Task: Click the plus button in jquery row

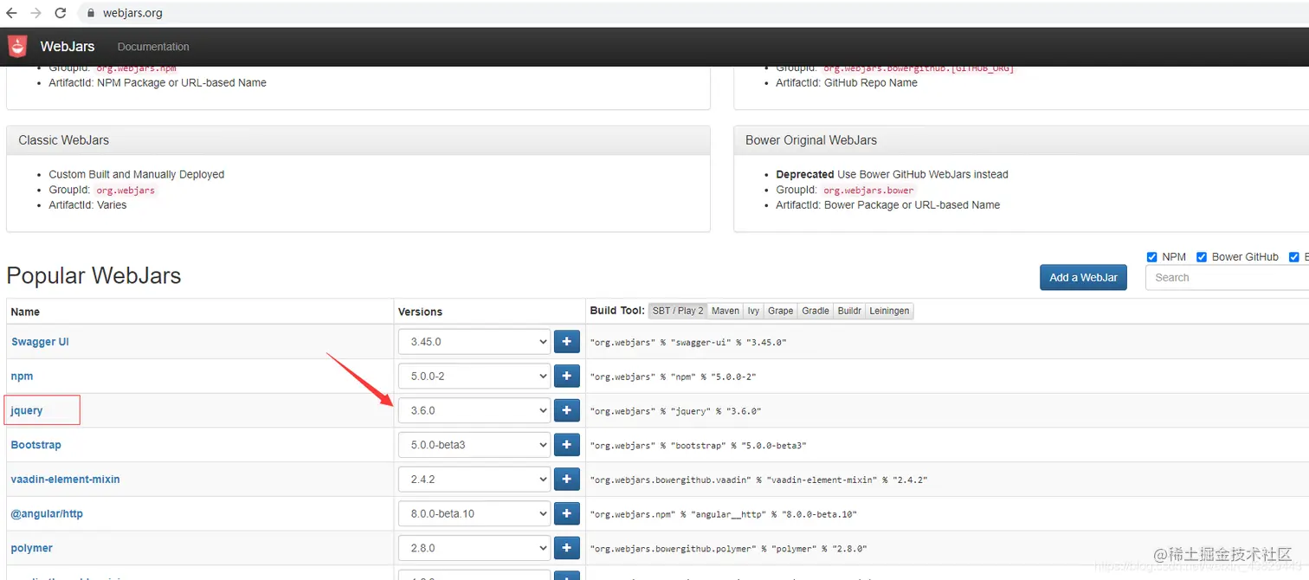Action: [x=566, y=410]
